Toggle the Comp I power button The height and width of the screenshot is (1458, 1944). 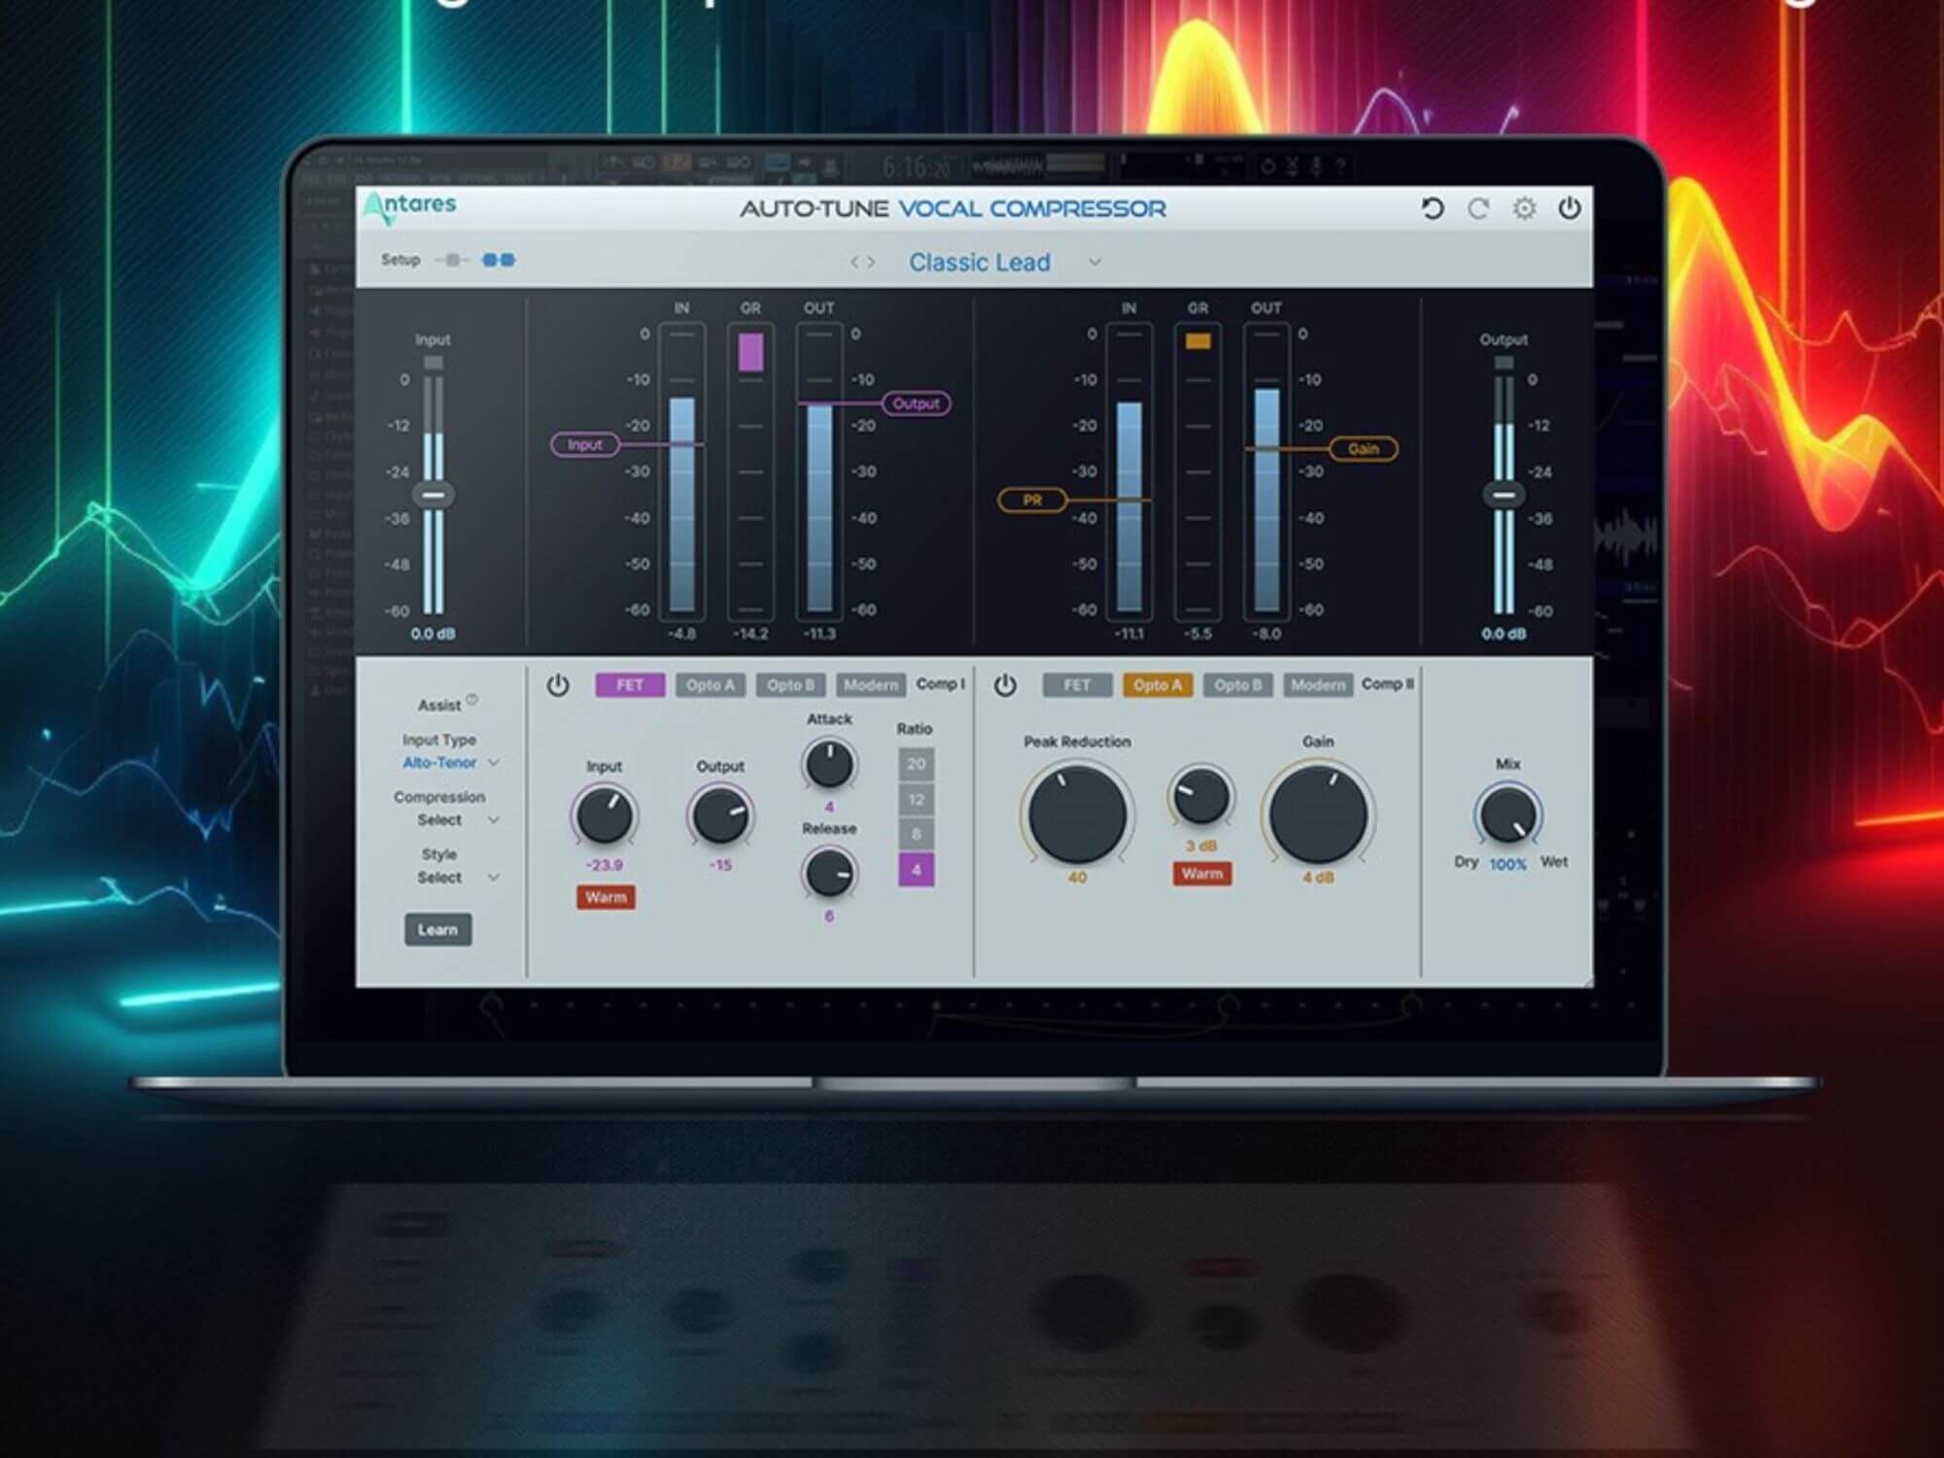click(557, 685)
